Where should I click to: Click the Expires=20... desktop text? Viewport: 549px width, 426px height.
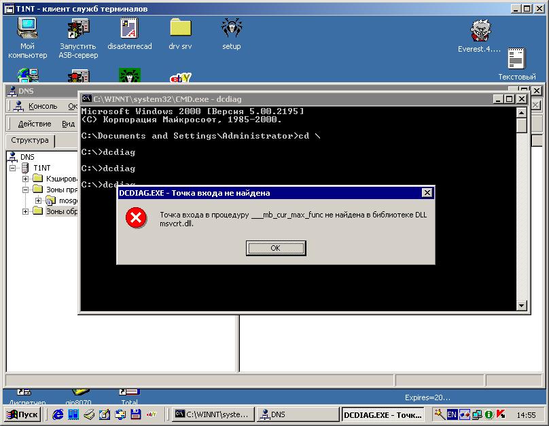pos(427,397)
